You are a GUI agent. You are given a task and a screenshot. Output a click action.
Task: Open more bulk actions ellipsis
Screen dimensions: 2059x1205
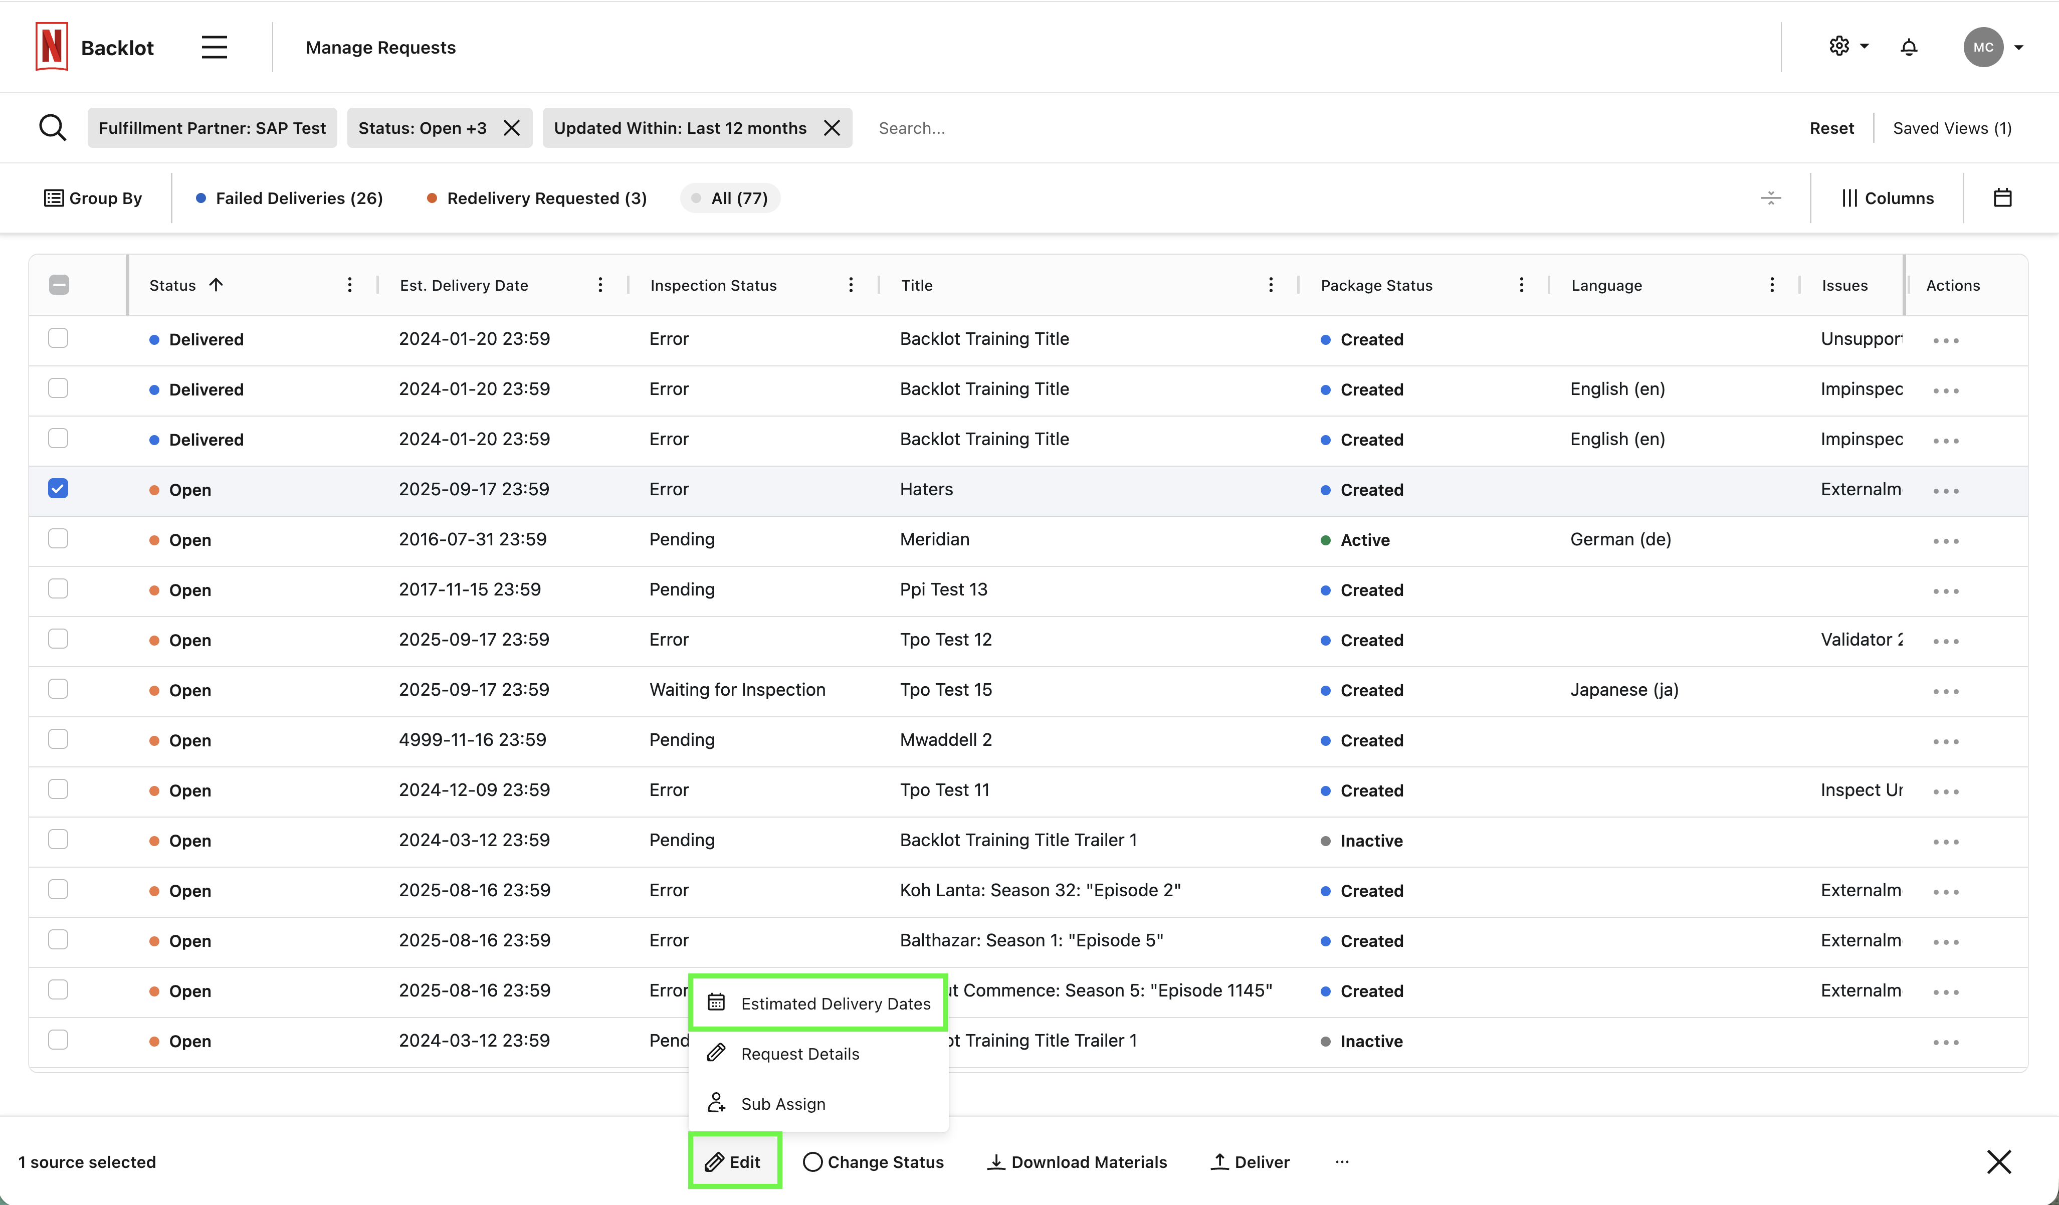click(1342, 1161)
